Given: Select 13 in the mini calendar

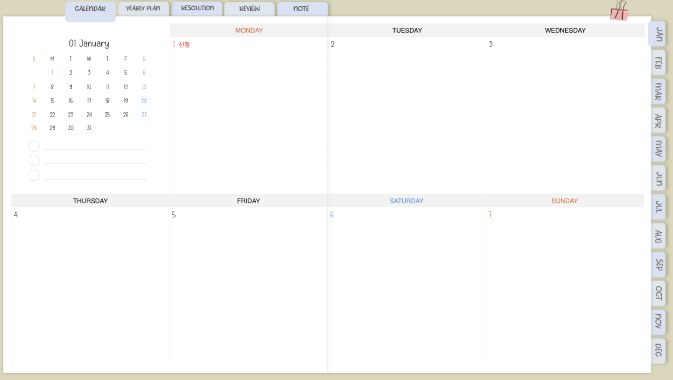Looking at the screenshot, I should (144, 87).
